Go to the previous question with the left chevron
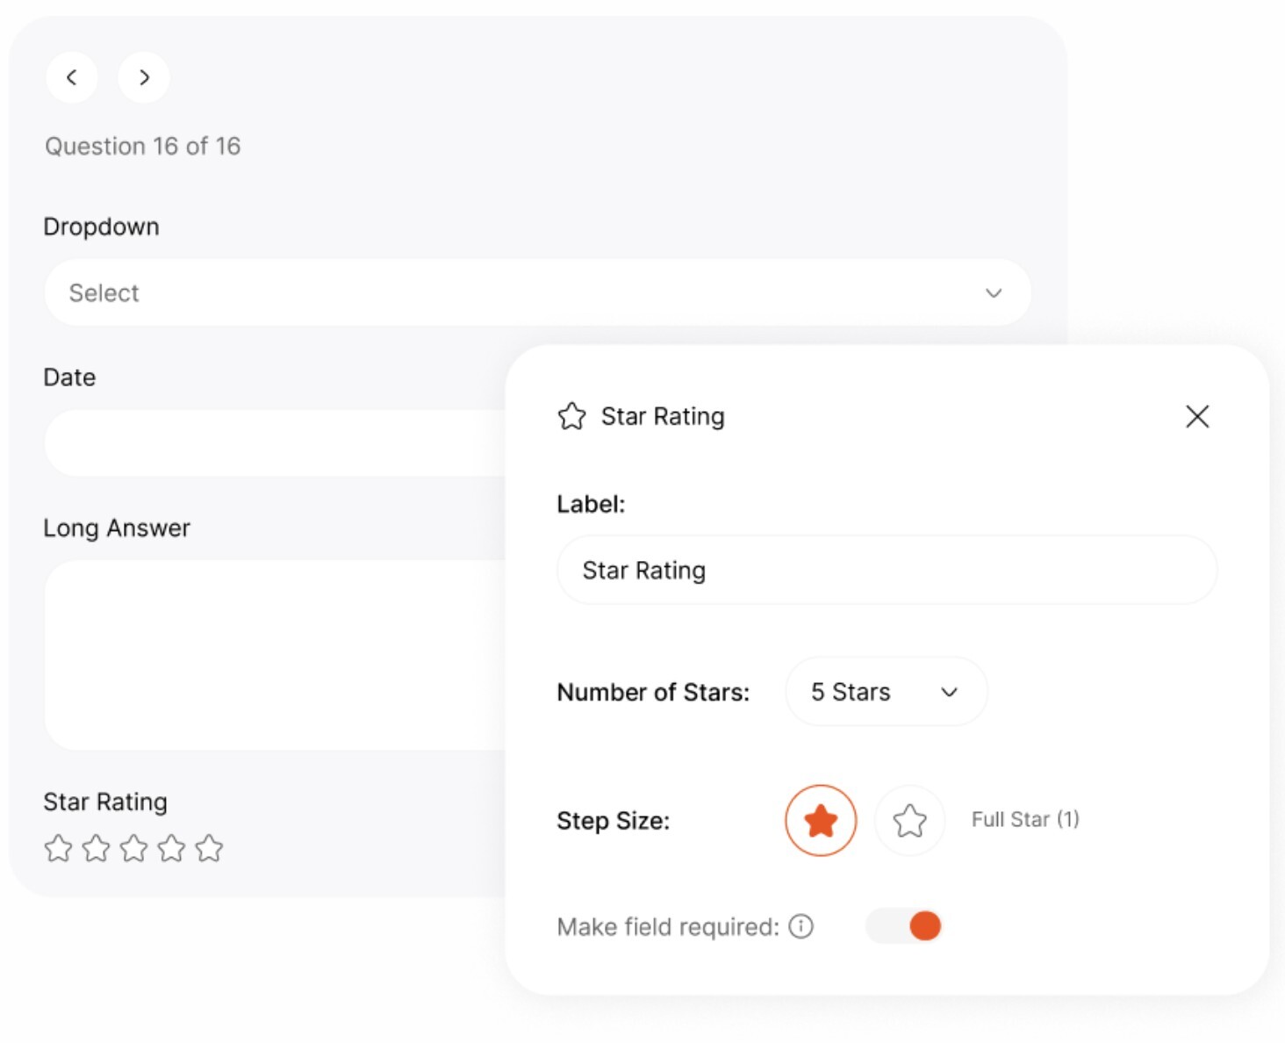 tap(72, 77)
